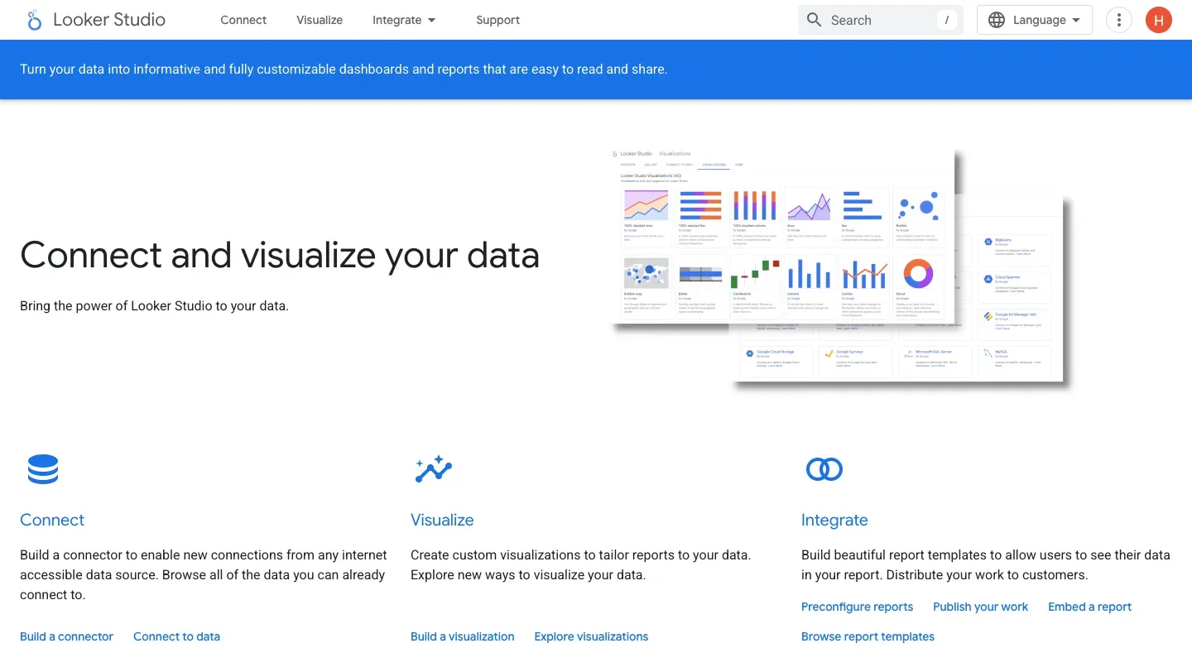Viewport: 1192px width, 672px height.
Task: Click the slash shortcut key badge
Action: coord(947,20)
